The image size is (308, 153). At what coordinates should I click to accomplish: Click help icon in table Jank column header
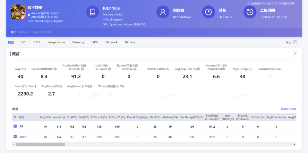pos(233,119)
